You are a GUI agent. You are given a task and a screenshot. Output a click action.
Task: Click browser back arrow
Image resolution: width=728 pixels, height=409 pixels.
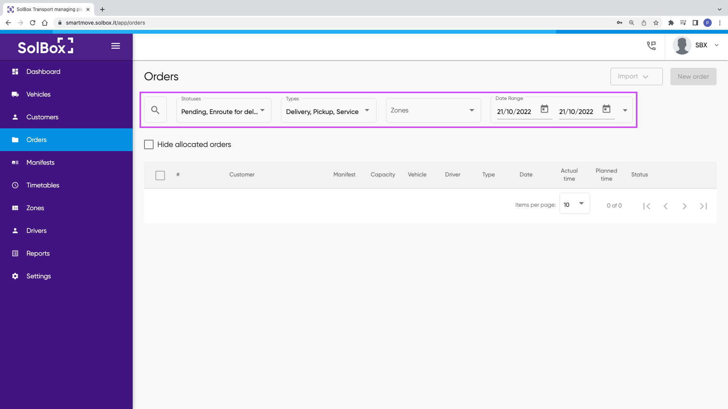point(8,23)
